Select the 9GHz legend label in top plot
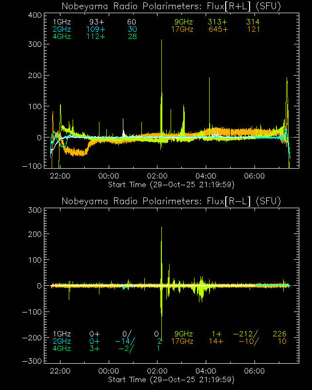The image size is (312, 390). pos(184,22)
